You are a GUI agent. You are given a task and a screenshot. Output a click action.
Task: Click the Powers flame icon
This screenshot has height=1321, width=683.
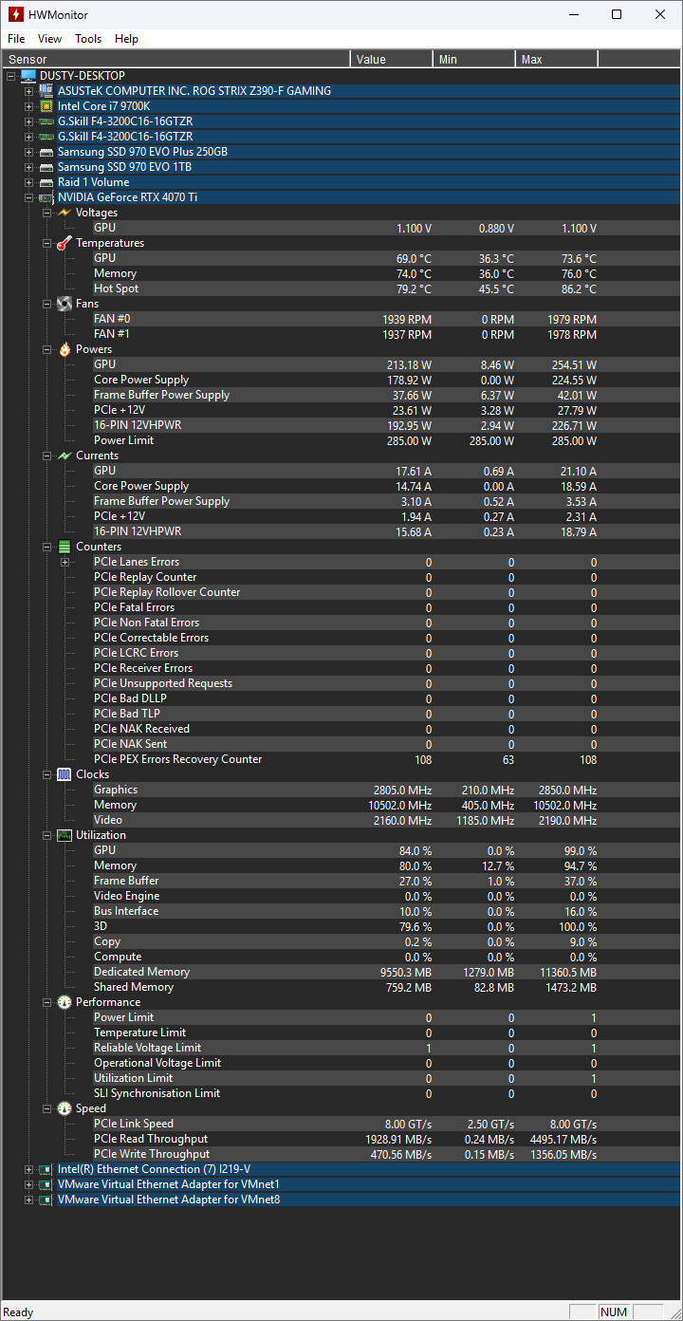(x=65, y=349)
